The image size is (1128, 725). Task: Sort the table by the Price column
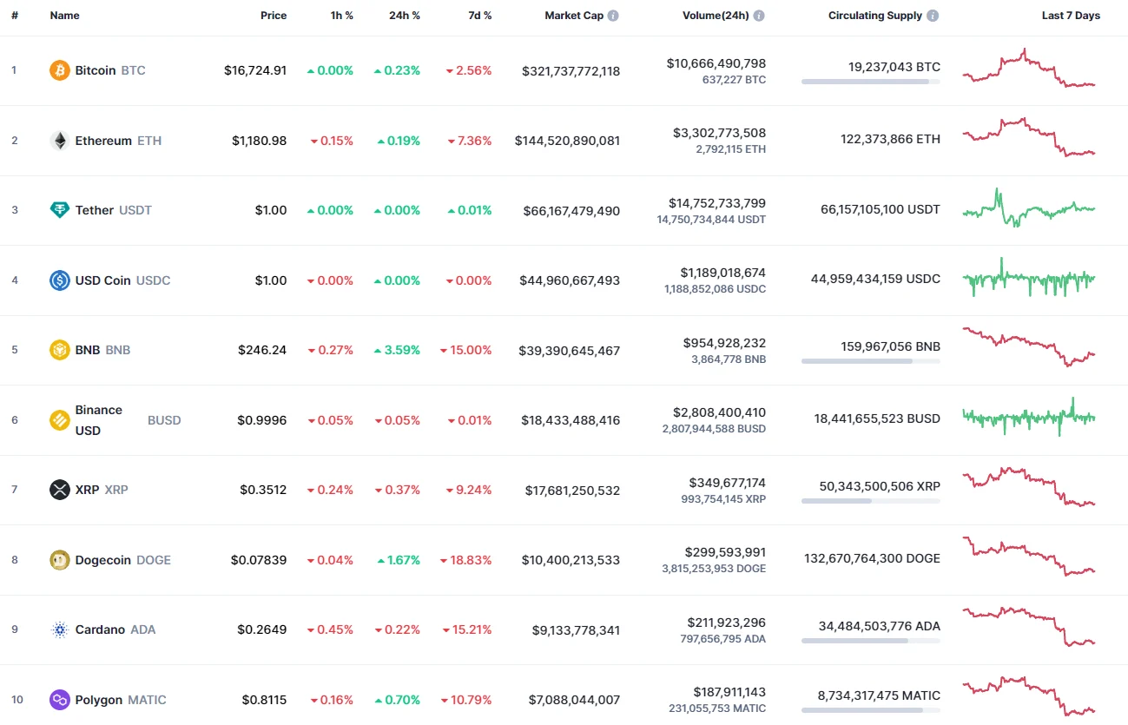tap(273, 15)
